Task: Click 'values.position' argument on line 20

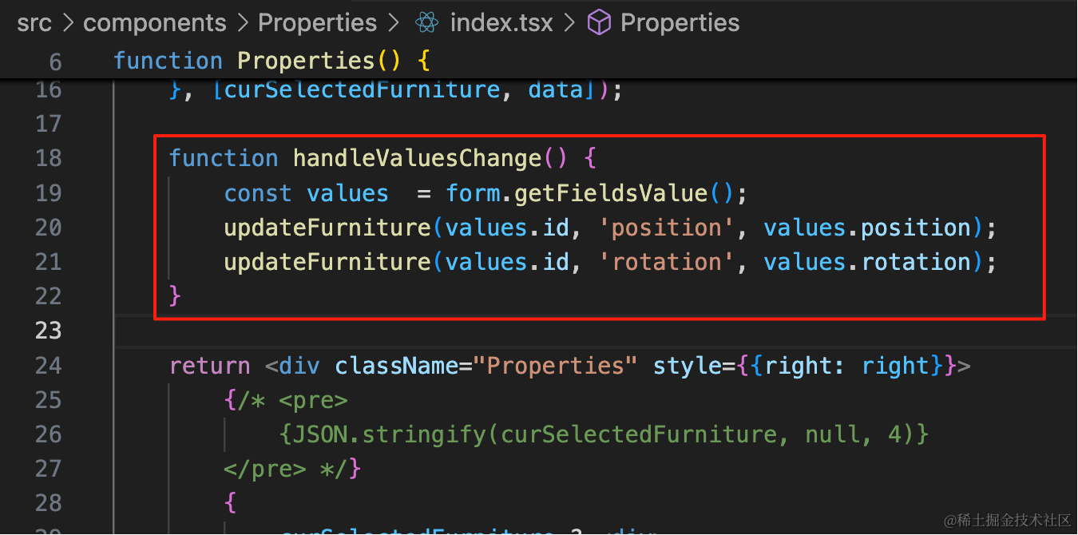Action: tap(866, 228)
